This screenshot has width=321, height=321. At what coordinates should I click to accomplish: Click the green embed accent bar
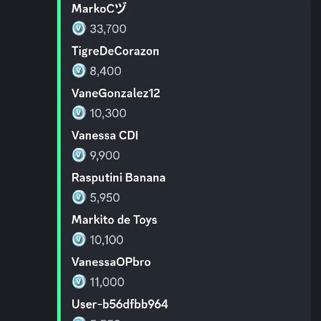click(59, 160)
